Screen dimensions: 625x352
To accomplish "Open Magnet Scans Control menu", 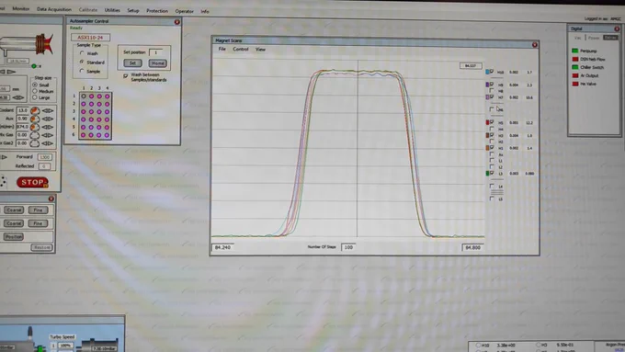I will tap(241, 49).
